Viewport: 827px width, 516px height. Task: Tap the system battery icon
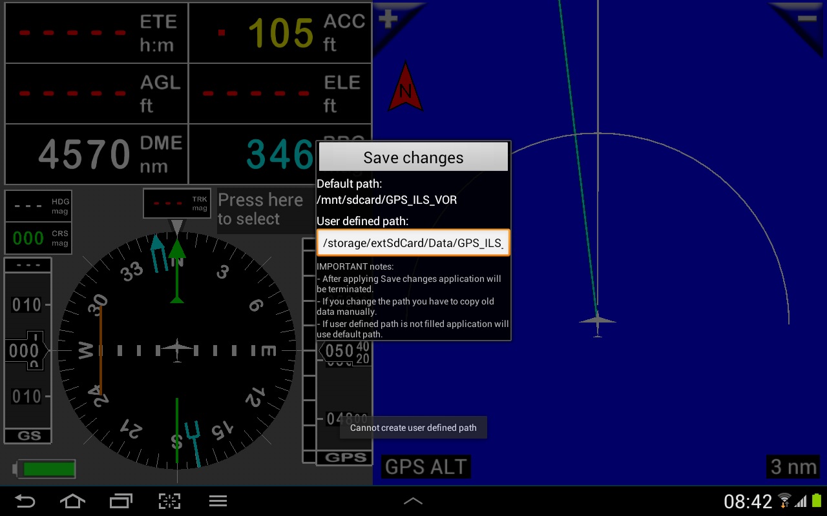pos(817,501)
